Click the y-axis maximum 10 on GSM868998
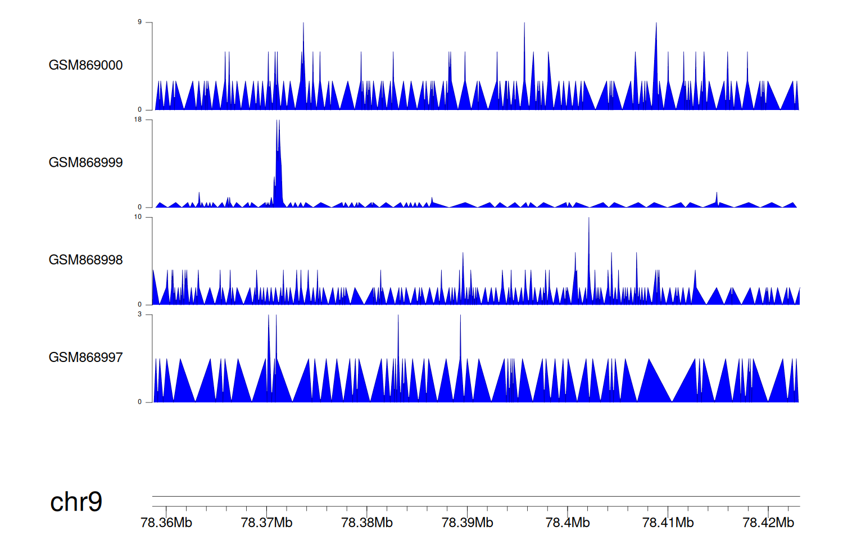Screen dimensions: 843x550 click(x=138, y=217)
